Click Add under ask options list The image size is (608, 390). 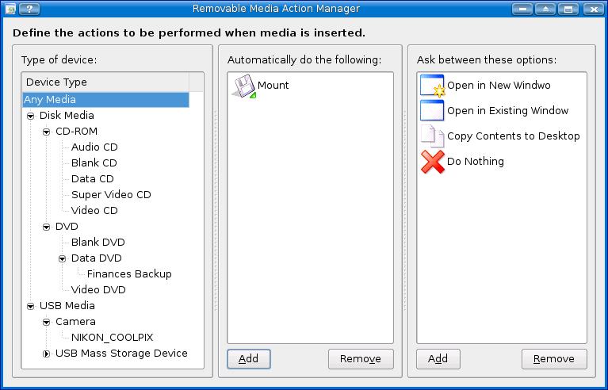(x=438, y=359)
